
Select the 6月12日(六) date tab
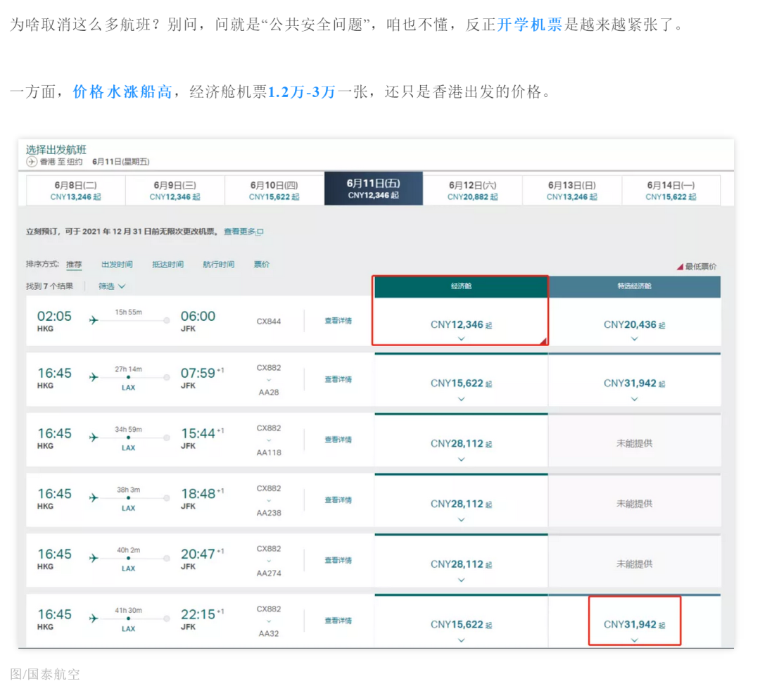pyautogui.click(x=473, y=191)
